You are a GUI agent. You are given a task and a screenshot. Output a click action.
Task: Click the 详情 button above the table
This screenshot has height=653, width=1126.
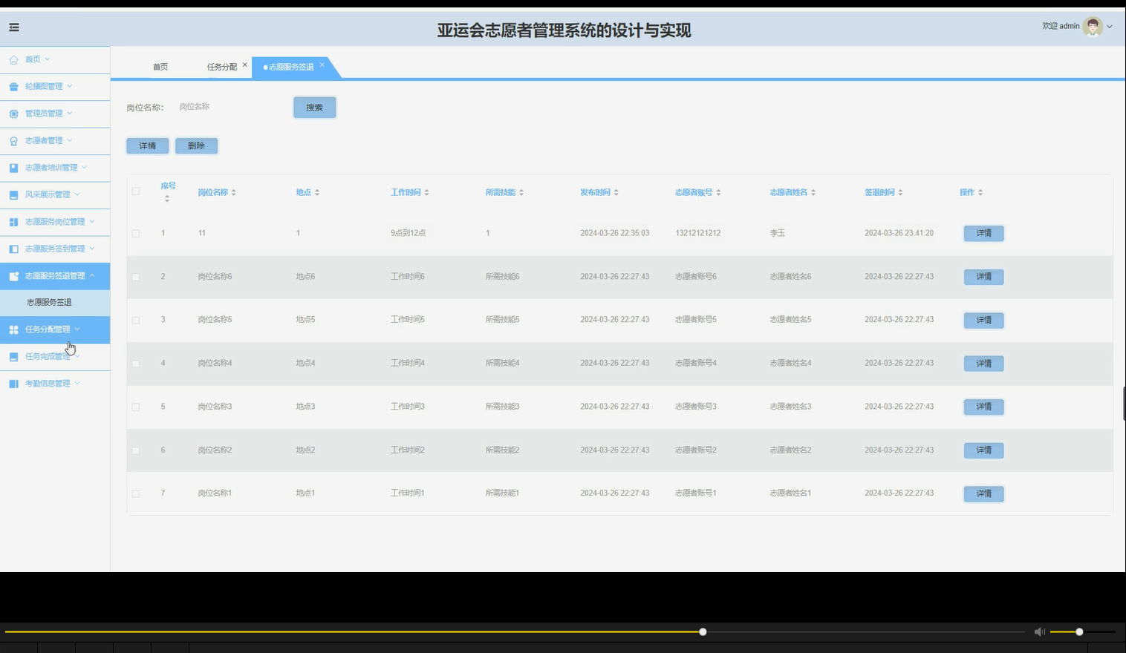tap(148, 146)
